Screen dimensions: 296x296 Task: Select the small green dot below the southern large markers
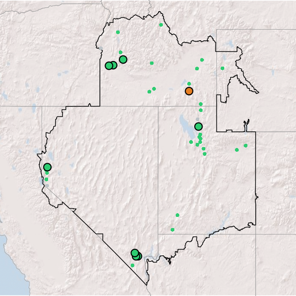[133, 265]
